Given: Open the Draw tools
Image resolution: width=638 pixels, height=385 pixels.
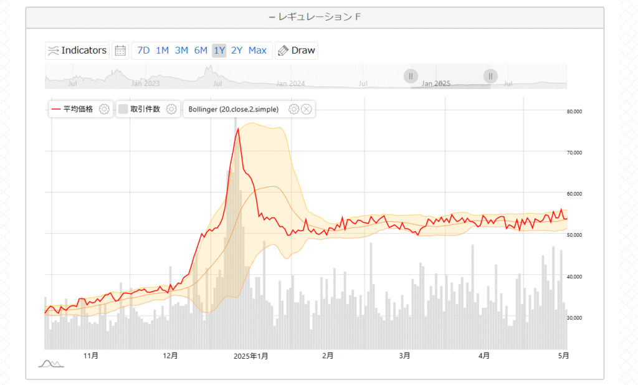Looking at the screenshot, I should coord(297,50).
